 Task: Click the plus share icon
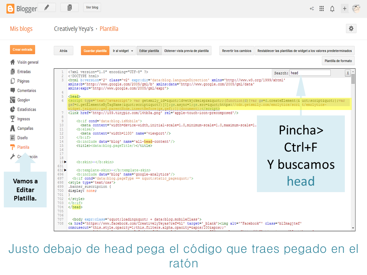point(344,9)
